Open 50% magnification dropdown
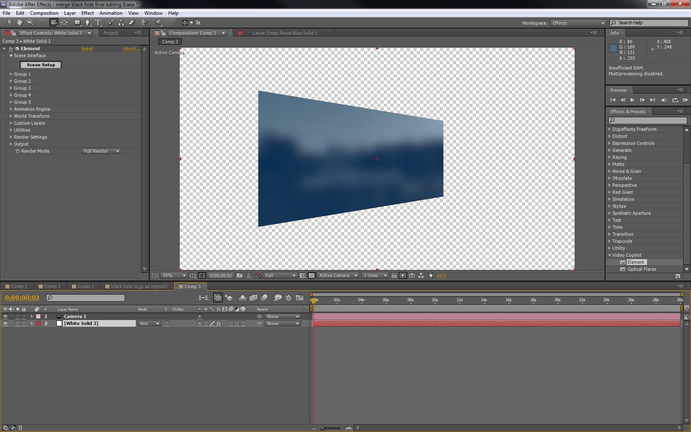This screenshot has width=691, height=432. (174, 276)
